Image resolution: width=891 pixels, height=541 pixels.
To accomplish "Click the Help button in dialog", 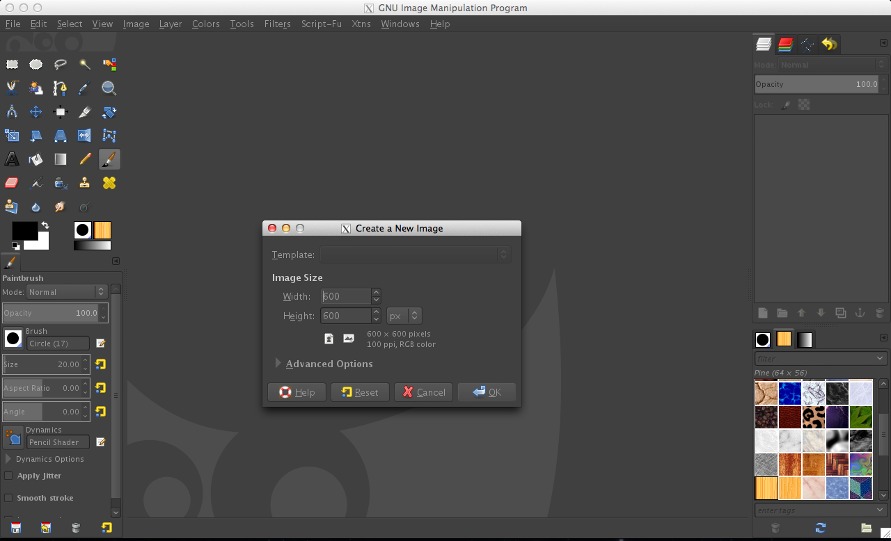I will tap(297, 392).
